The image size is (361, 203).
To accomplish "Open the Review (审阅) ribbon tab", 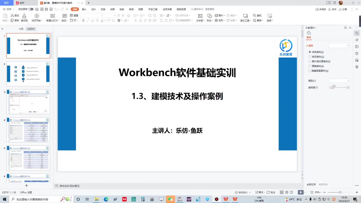I will (131, 9).
